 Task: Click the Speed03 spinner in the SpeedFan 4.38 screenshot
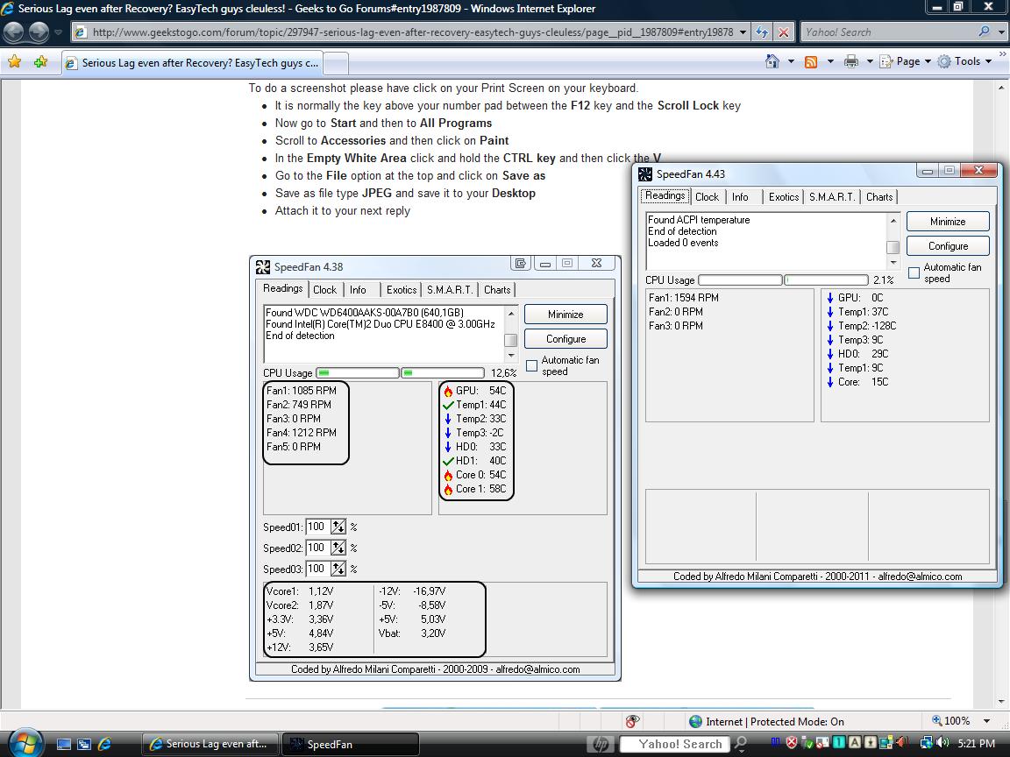pyautogui.click(x=338, y=569)
